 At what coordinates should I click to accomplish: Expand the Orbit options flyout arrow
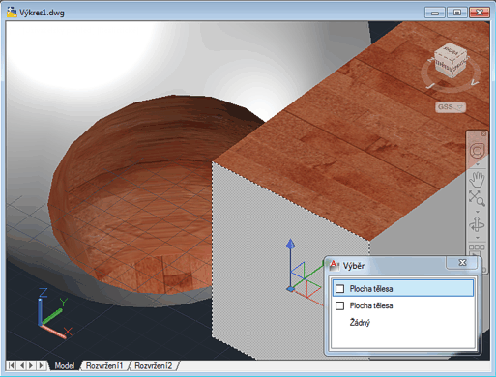478,238
